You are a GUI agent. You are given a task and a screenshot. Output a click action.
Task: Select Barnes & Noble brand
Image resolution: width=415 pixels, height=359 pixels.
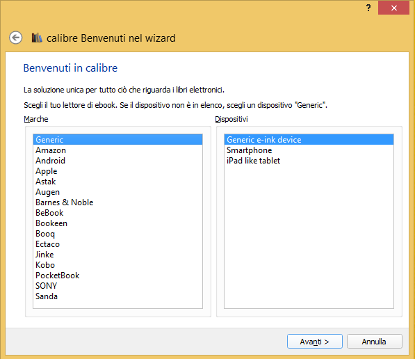click(117, 202)
